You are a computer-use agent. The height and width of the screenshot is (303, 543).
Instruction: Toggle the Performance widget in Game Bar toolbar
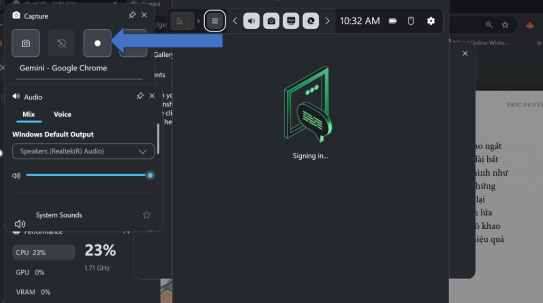pos(291,21)
